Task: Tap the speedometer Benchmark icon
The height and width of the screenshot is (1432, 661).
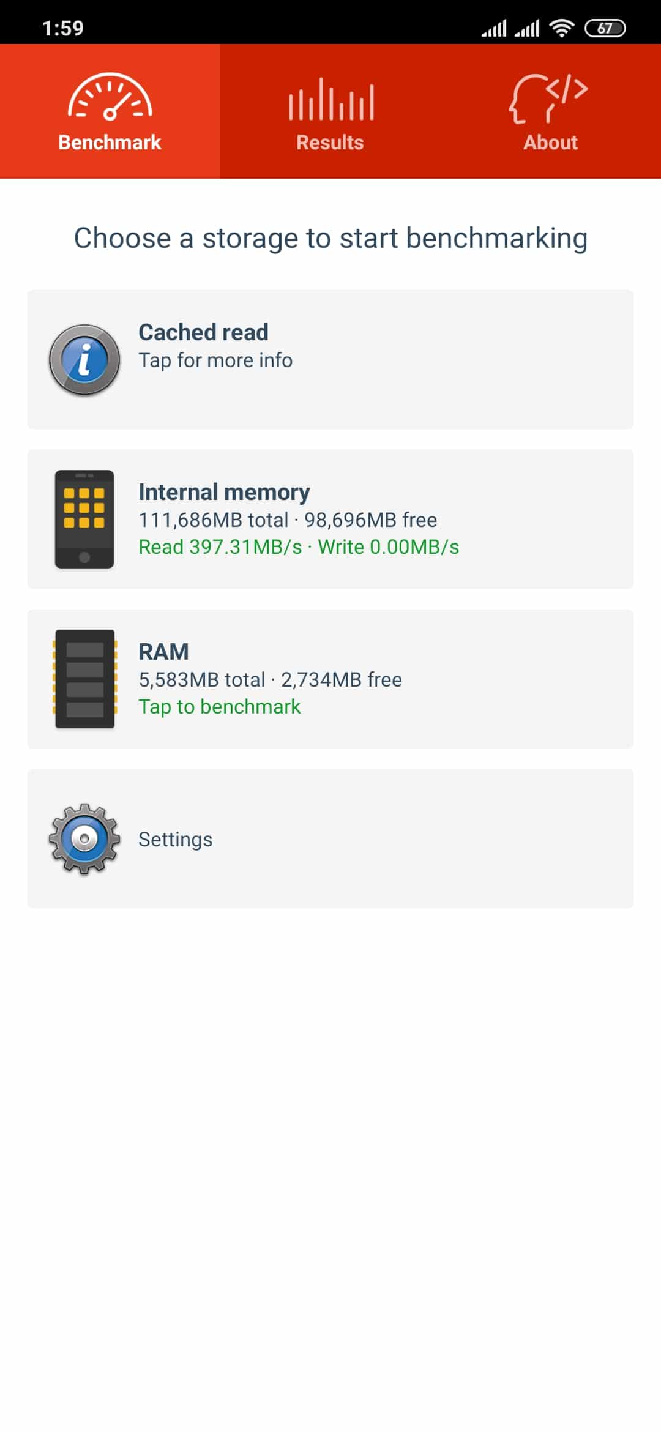Action: coord(110,96)
